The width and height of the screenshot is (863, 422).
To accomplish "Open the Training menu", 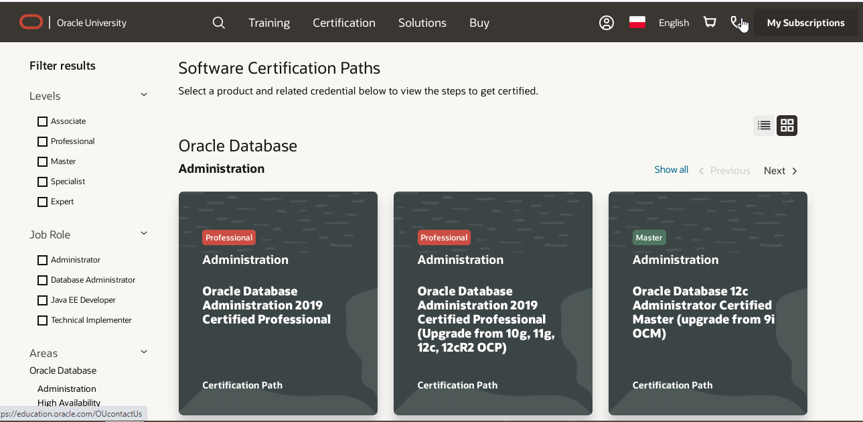I will [x=269, y=23].
